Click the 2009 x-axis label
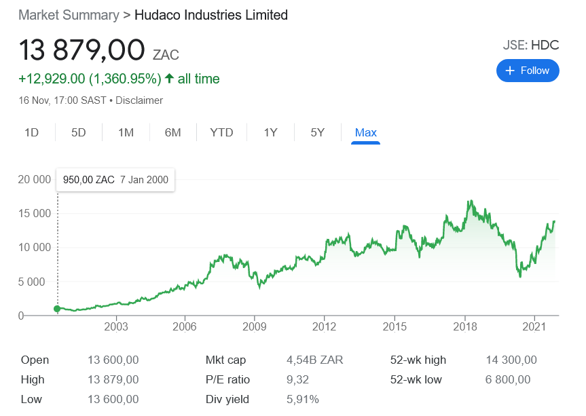 pos(254,326)
